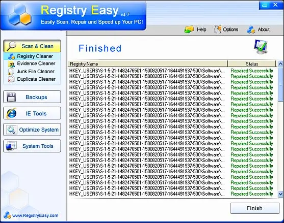Click the Registry Name column header

click(x=148, y=63)
